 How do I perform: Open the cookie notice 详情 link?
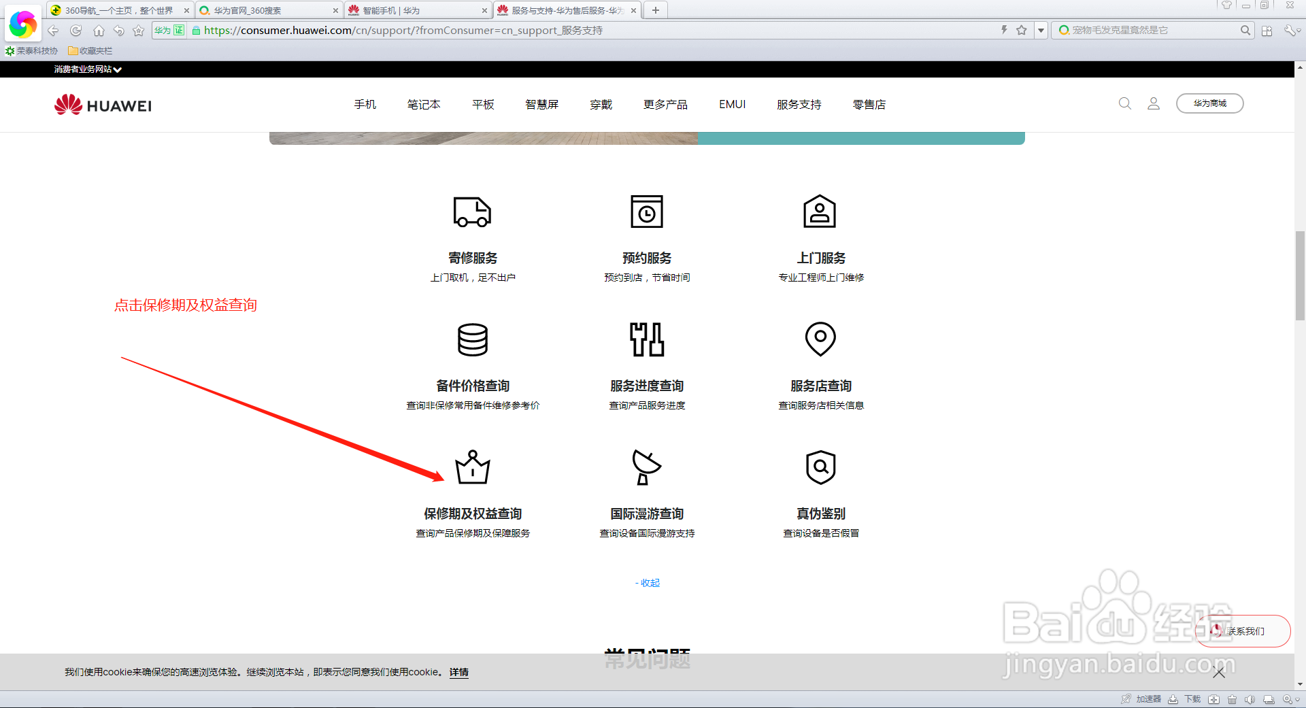click(458, 672)
